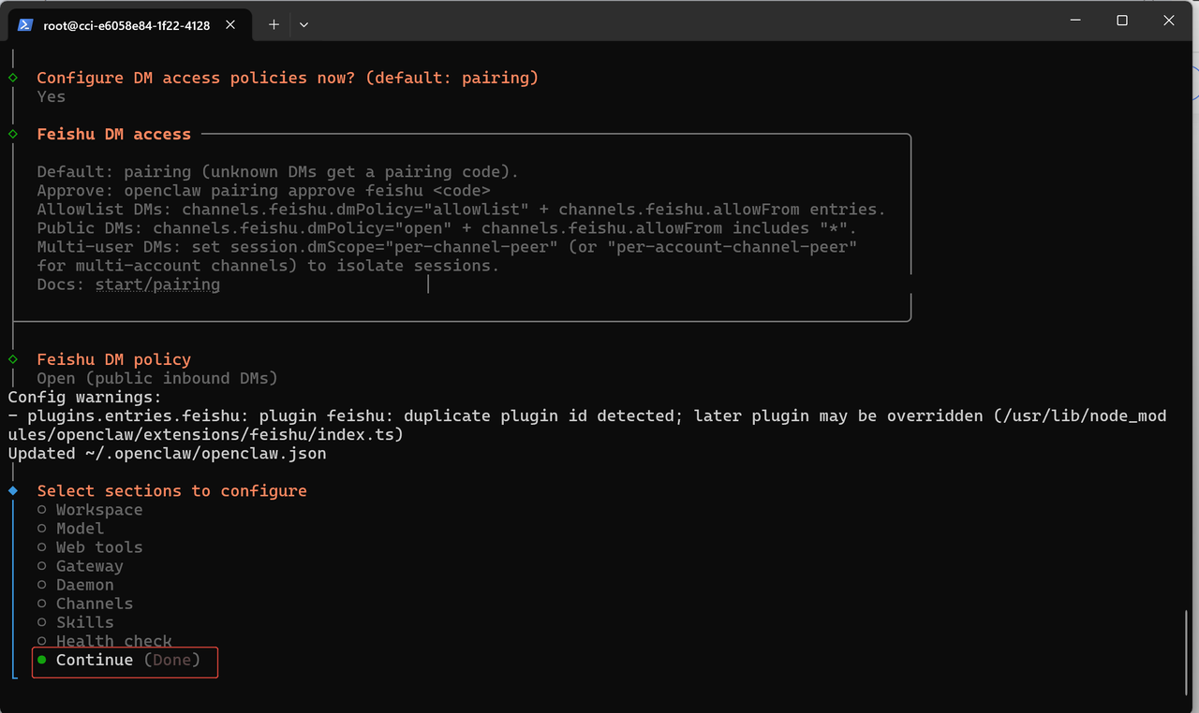Viewport: 1199px width, 713px height.
Task: Maximize the terminal window
Action: 1122,21
